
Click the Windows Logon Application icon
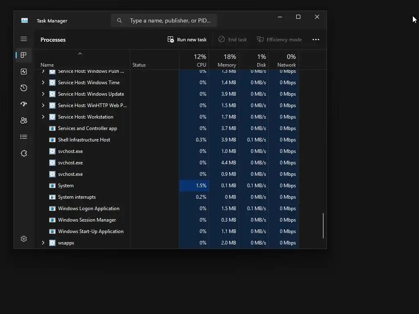click(52, 209)
